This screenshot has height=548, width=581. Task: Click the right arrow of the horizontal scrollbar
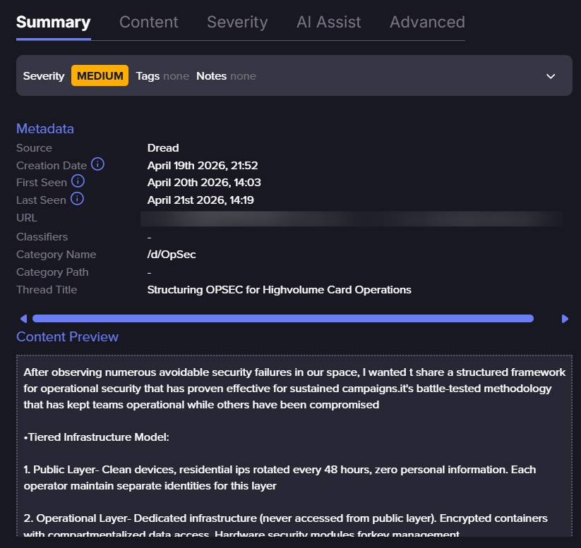click(x=565, y=318)
